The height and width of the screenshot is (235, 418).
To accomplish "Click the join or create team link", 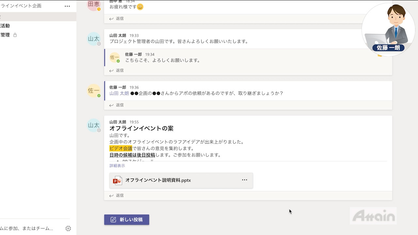I will click(27, 228).
